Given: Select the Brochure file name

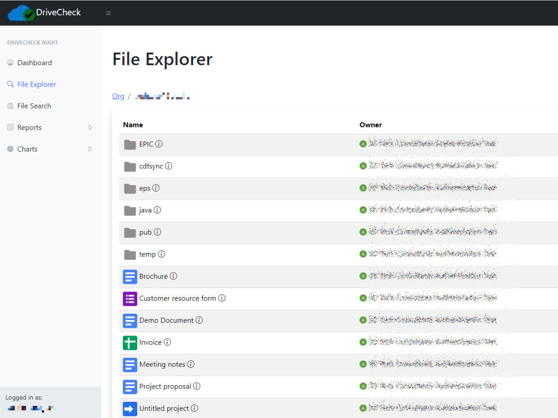Looking at the screenshot, I should click(x=153, y=276).
